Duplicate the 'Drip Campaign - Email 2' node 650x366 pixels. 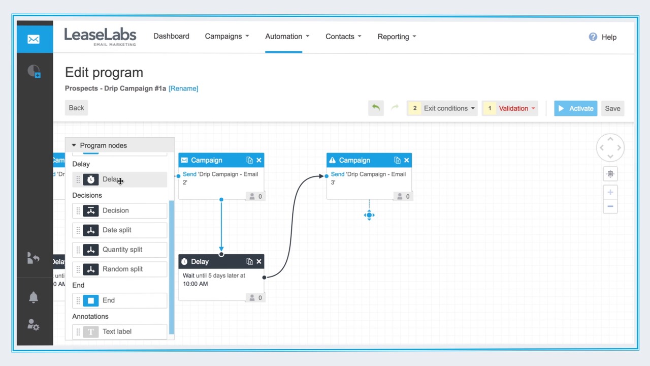[249, 160]
